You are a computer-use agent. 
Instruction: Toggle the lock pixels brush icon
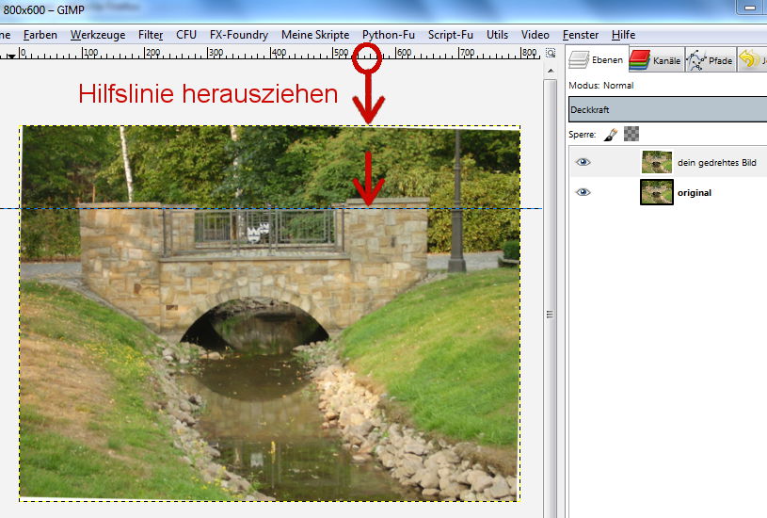[611, 135]
